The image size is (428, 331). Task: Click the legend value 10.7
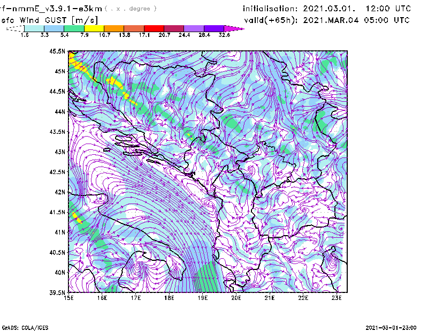point(104,35)
